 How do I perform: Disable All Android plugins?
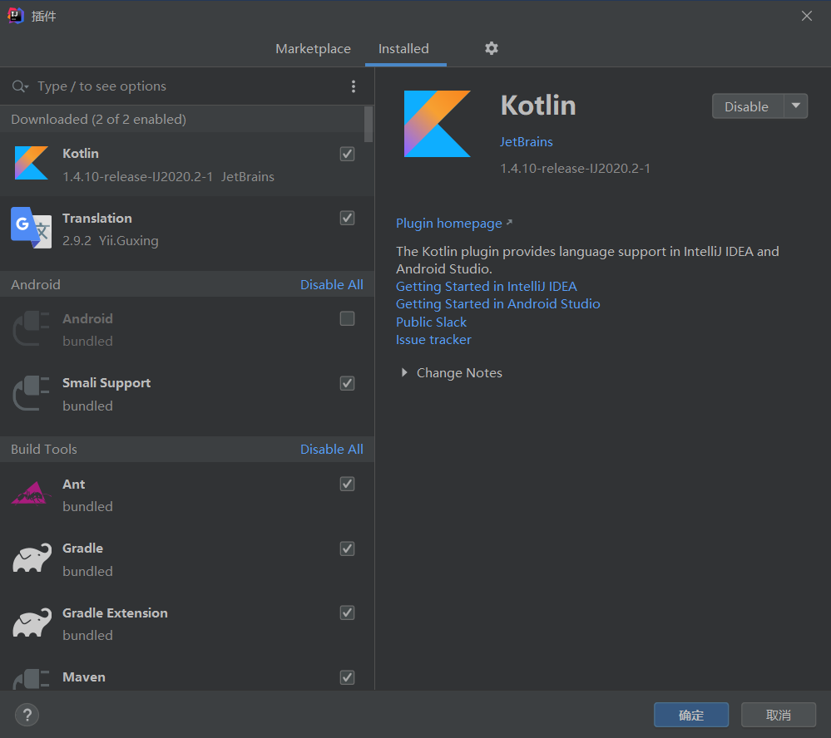click(332, 285)
